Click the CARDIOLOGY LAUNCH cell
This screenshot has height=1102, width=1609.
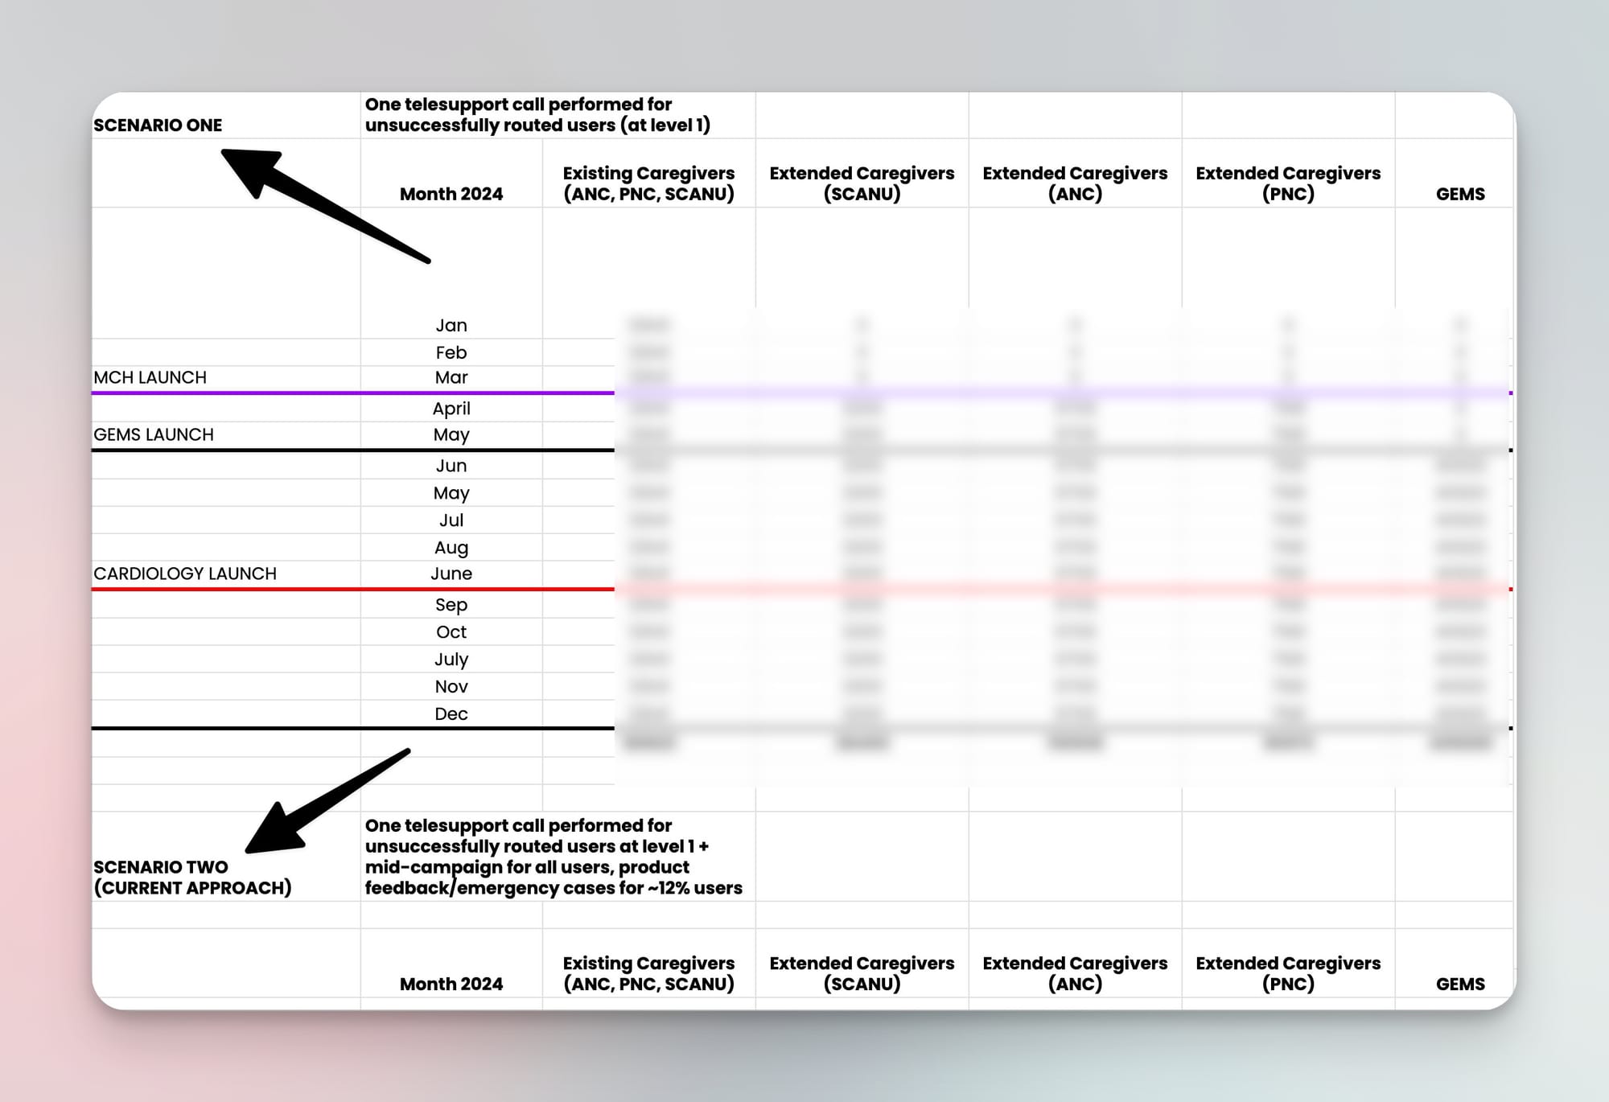click(x=185, y=574)
